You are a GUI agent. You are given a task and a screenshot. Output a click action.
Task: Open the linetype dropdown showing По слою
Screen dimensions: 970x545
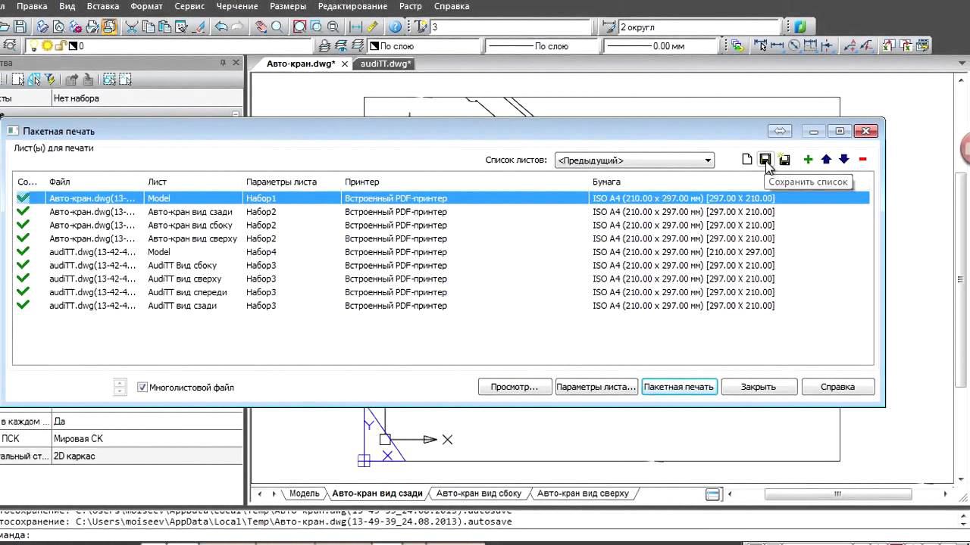[541, 46]
